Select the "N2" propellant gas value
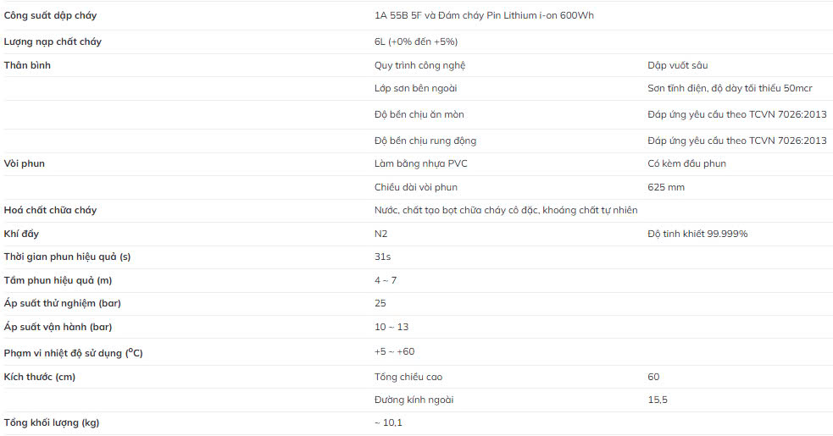 380,234
